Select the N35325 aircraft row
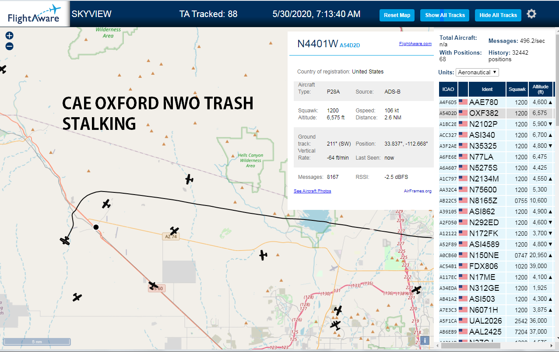This screenshot has height=352, width=559. [496, 146]
